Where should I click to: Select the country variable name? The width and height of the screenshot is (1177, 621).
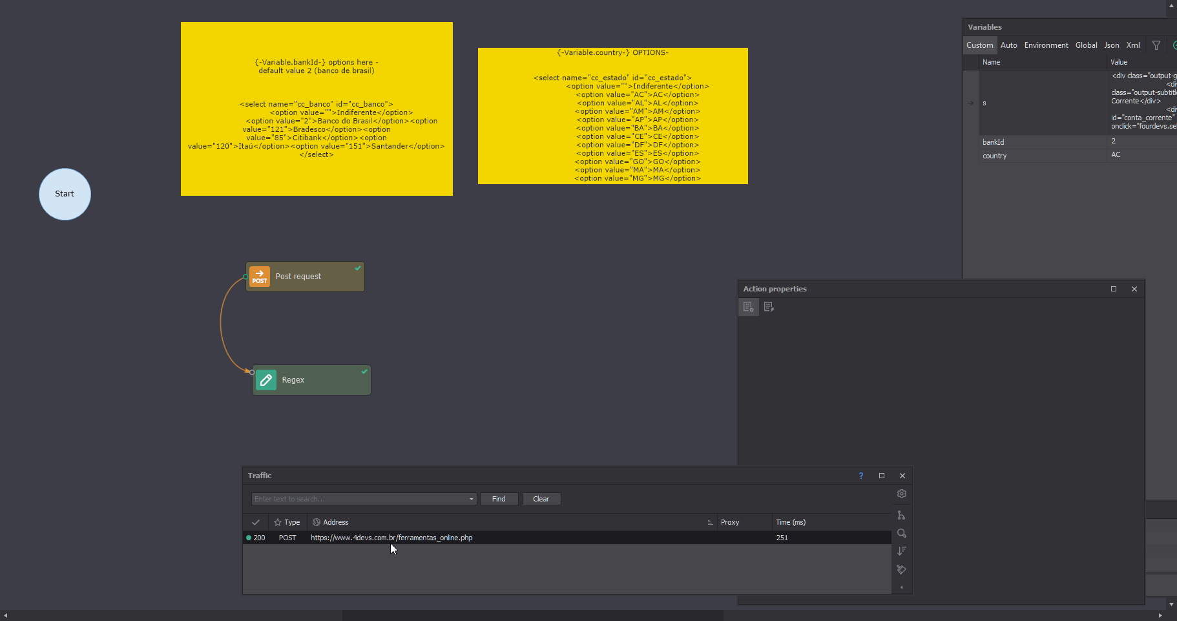point(994,156)
